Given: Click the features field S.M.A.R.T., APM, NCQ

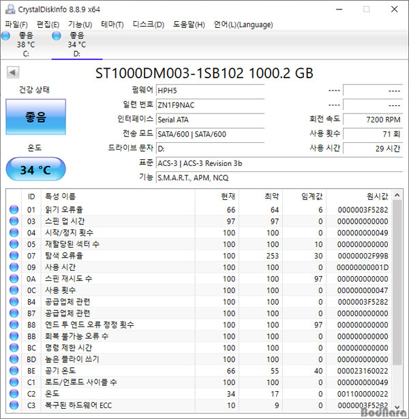Looking at the screenshot, I should click(279, 178).
